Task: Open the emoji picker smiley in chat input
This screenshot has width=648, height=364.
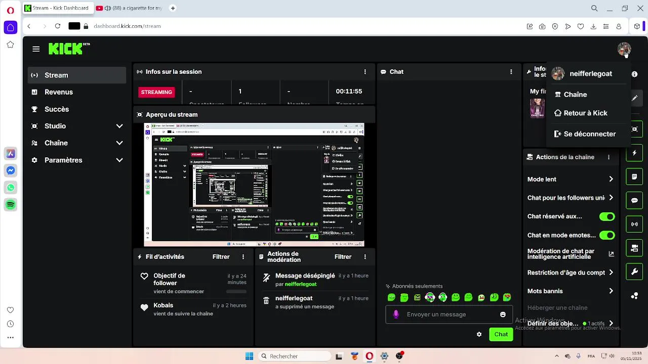Action: click(x=503, y=314)
